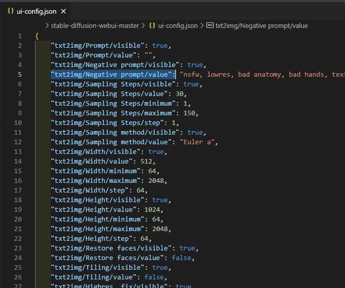Select the ui-config.json editor tab
Image resolution: width=345 pixels, height=288 pixels.
[35, 11]
